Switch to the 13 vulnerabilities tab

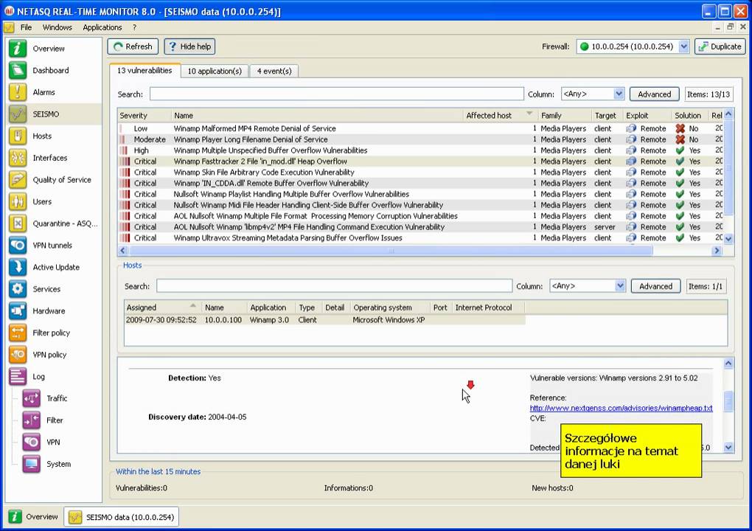(x=145, y=71)
